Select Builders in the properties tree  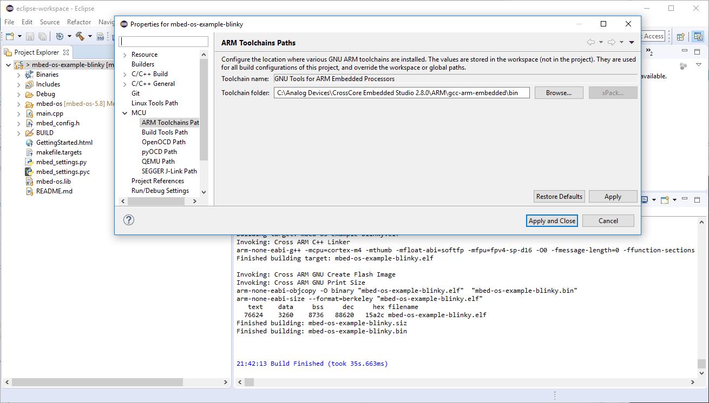(143, 64)
